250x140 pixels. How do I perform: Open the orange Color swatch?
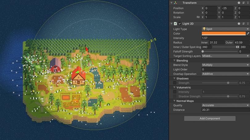[x=224, y=33]
